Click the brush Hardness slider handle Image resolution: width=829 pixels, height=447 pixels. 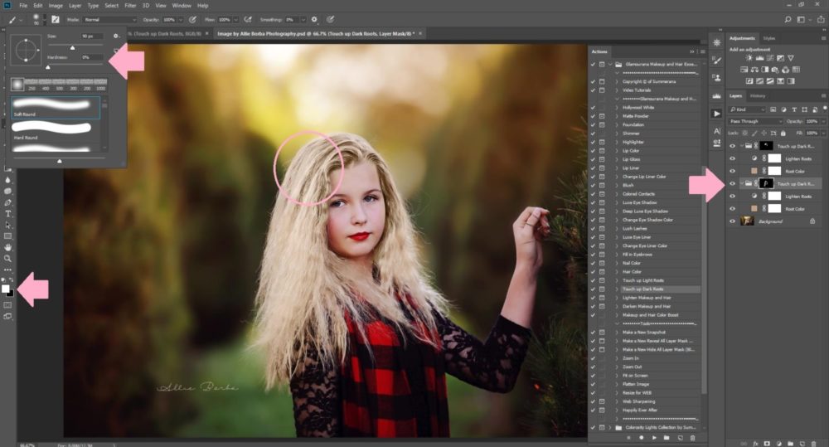coord(48,67)
